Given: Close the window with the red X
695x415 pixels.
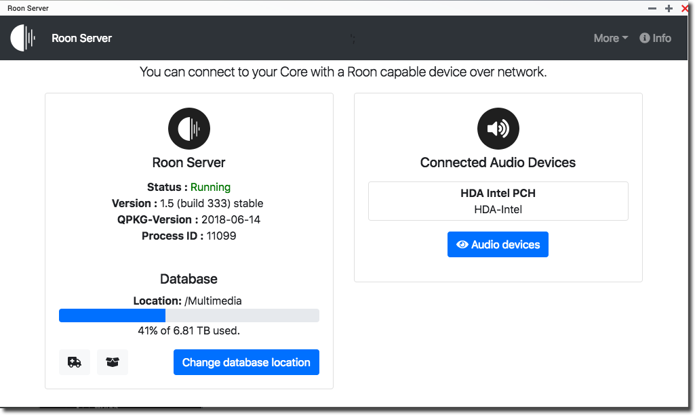Looking at the screenshot, I should point(686,8).
